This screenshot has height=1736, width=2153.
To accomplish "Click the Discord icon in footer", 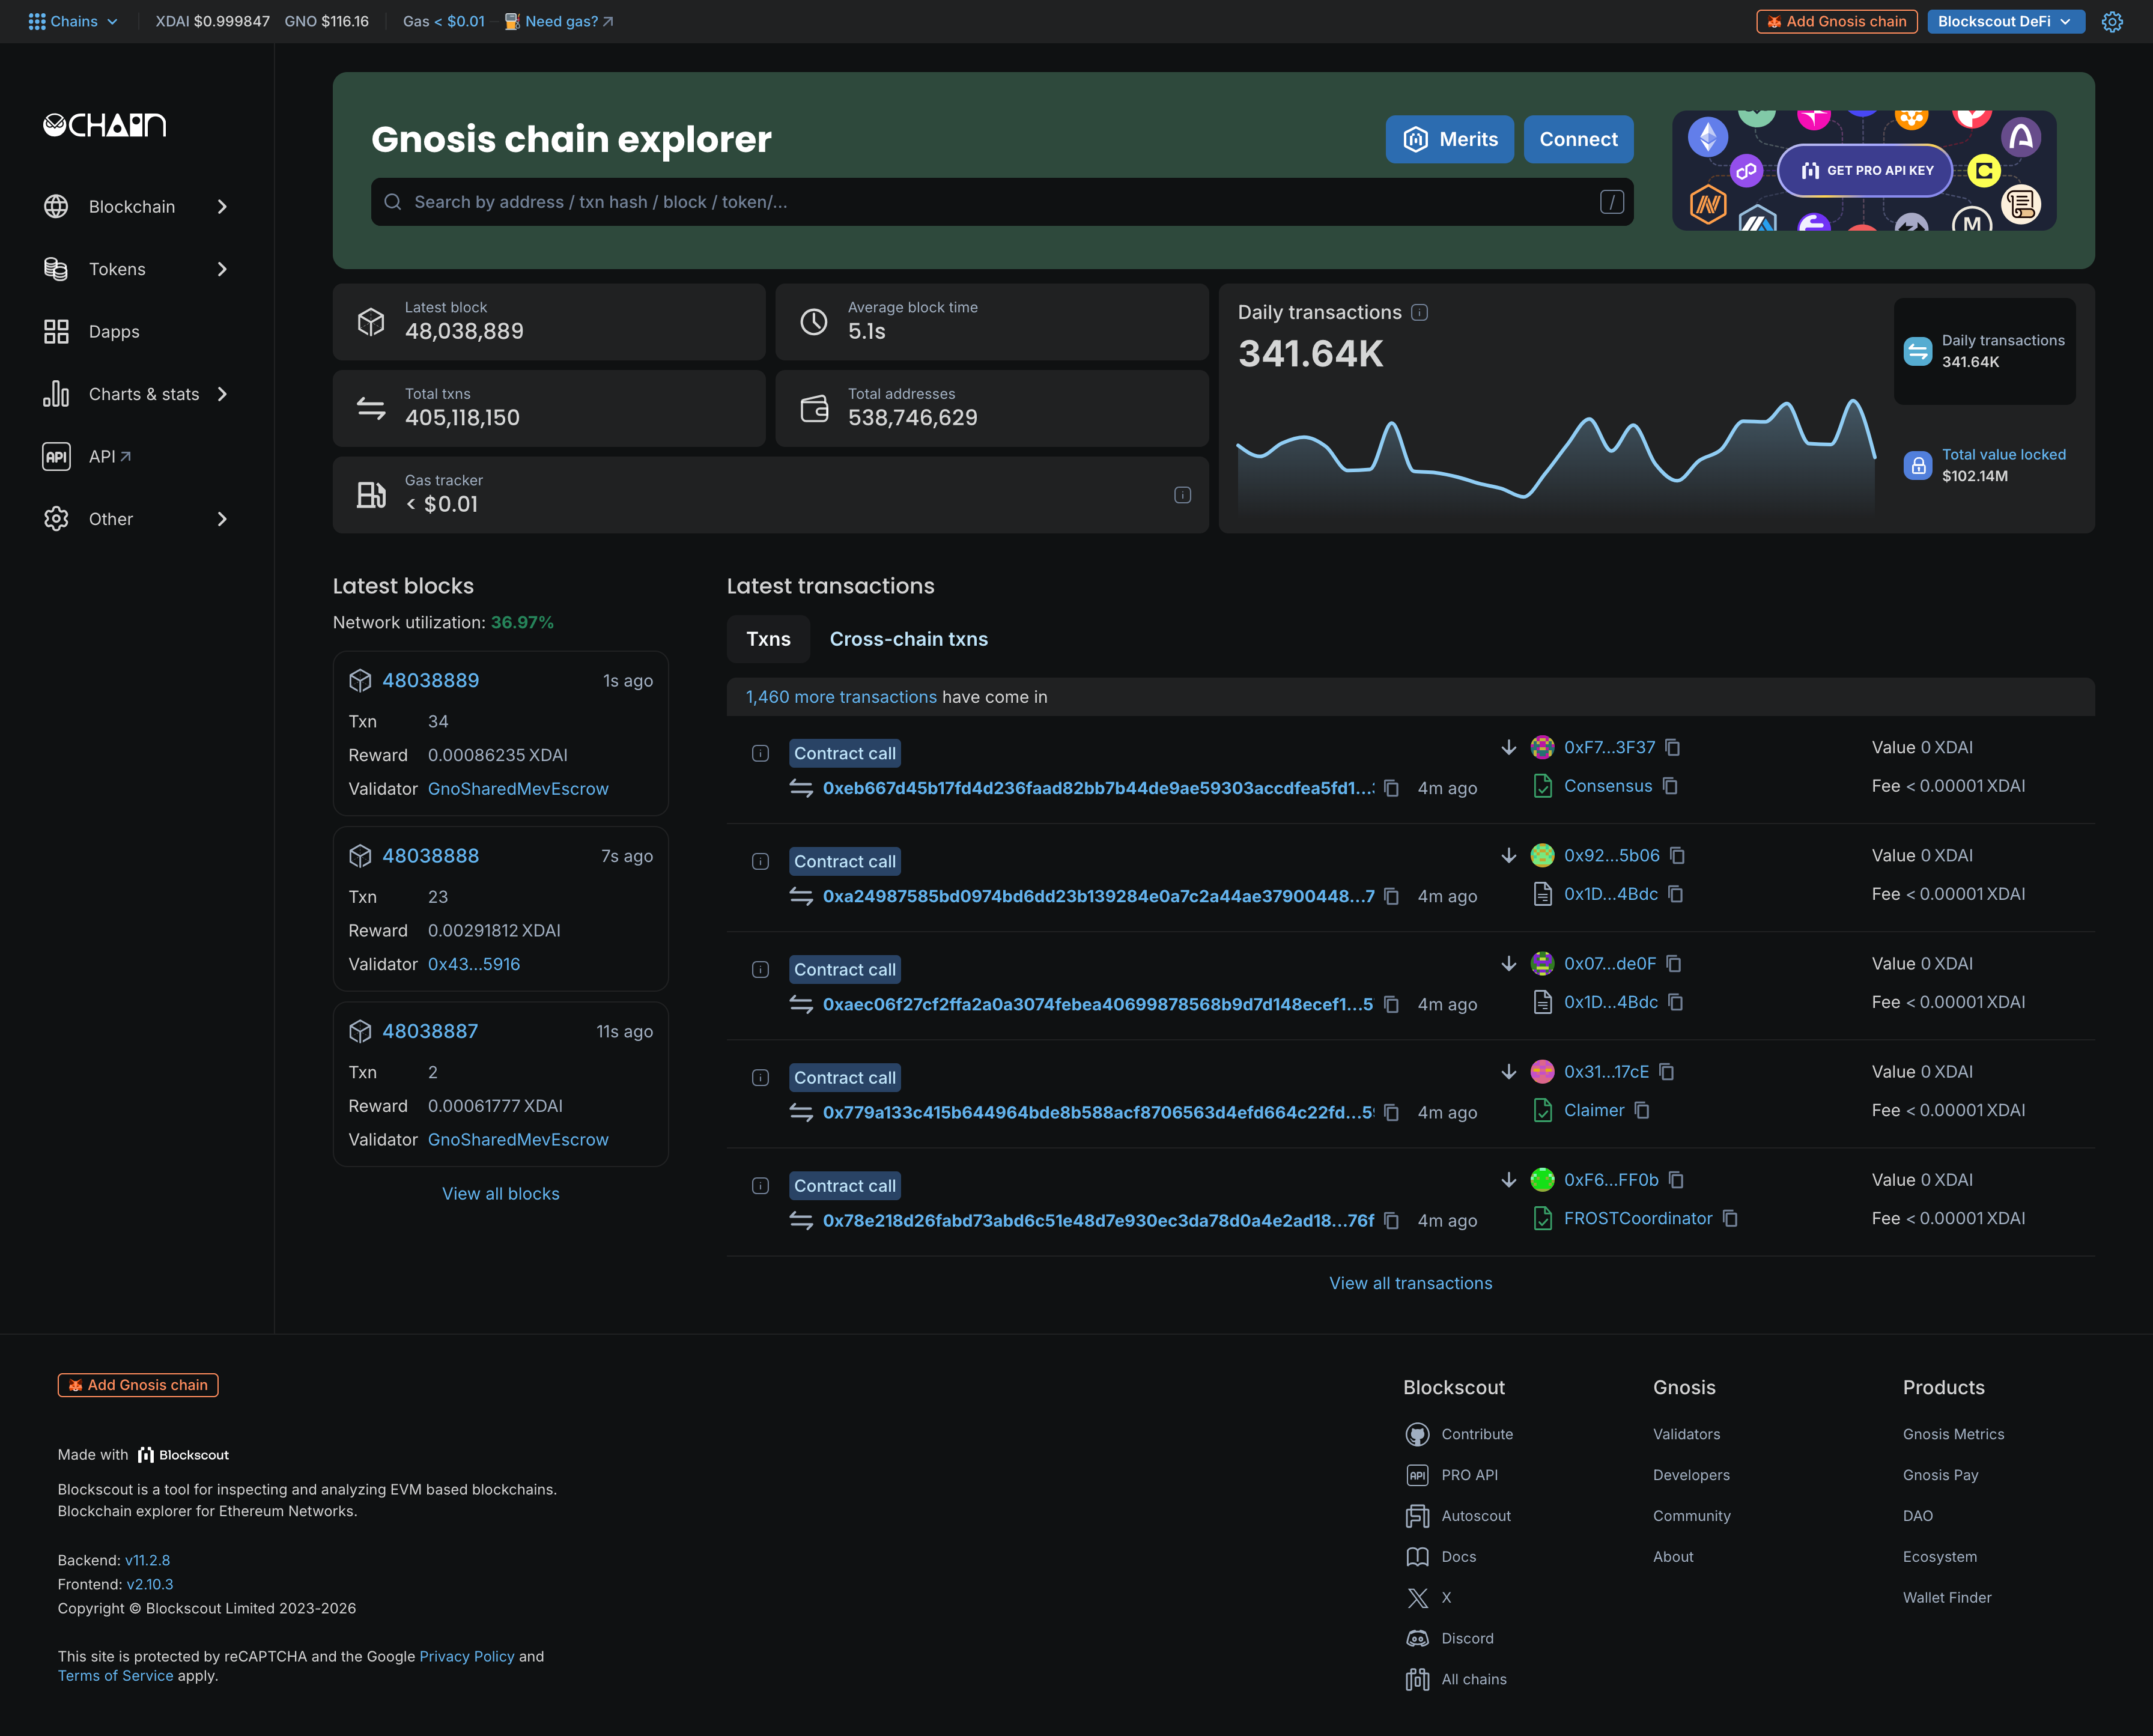I will pos(1418,1639).
